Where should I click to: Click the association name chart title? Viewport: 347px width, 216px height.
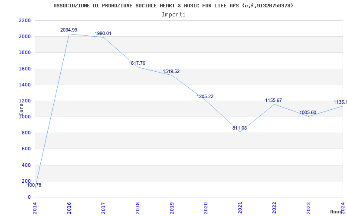(x=173, y=6)
